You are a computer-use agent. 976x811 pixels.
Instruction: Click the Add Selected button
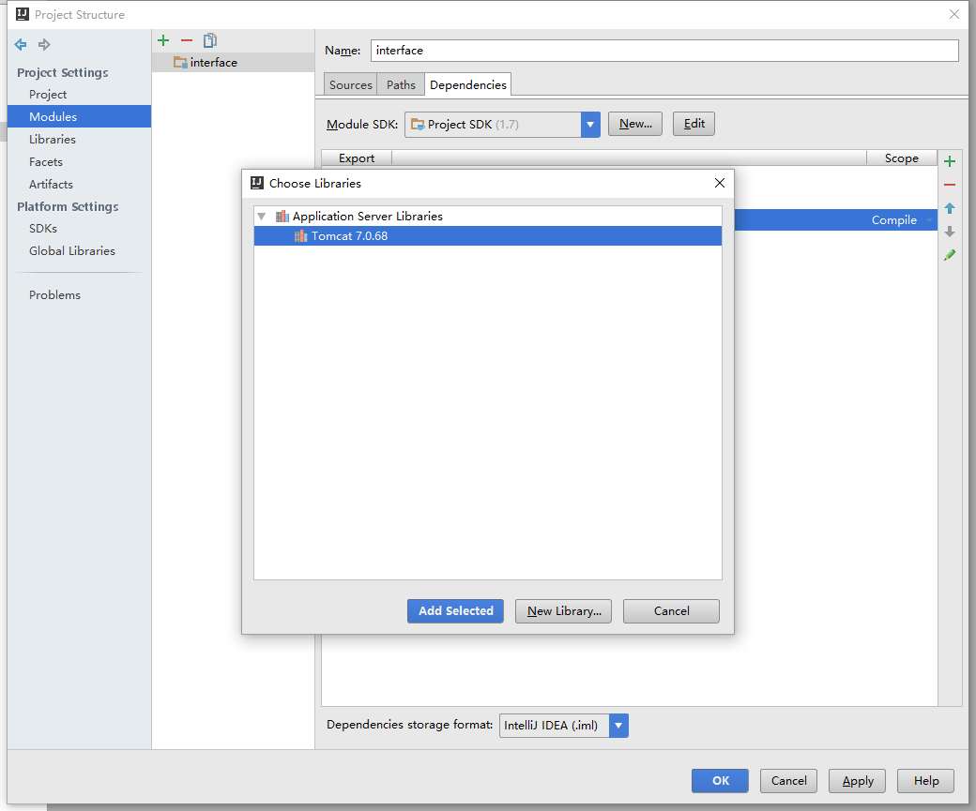coord(456,610)
